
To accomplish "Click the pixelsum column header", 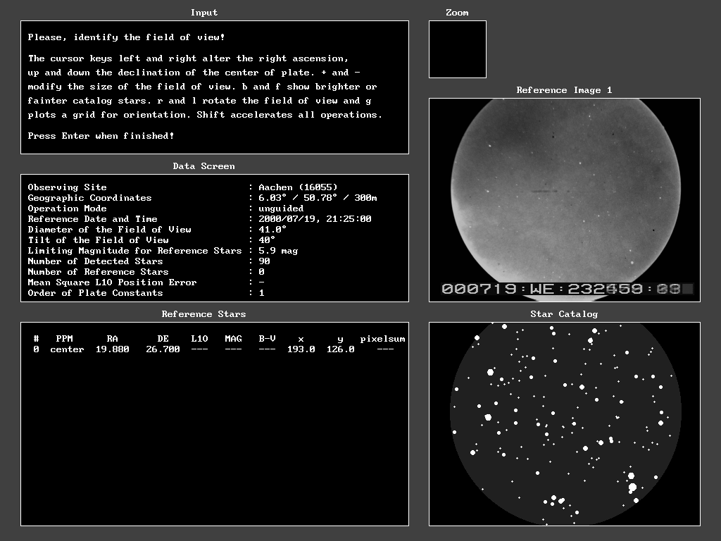I will pyautogui.click(x=382, y=339).
